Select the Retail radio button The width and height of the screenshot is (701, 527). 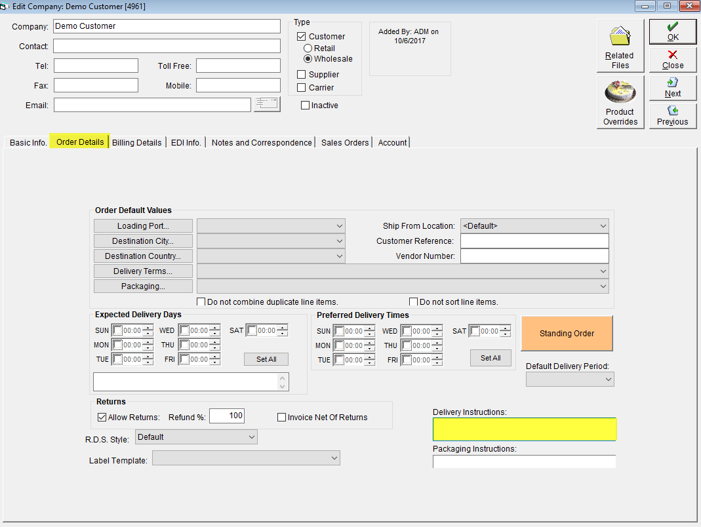pos(308,49)
